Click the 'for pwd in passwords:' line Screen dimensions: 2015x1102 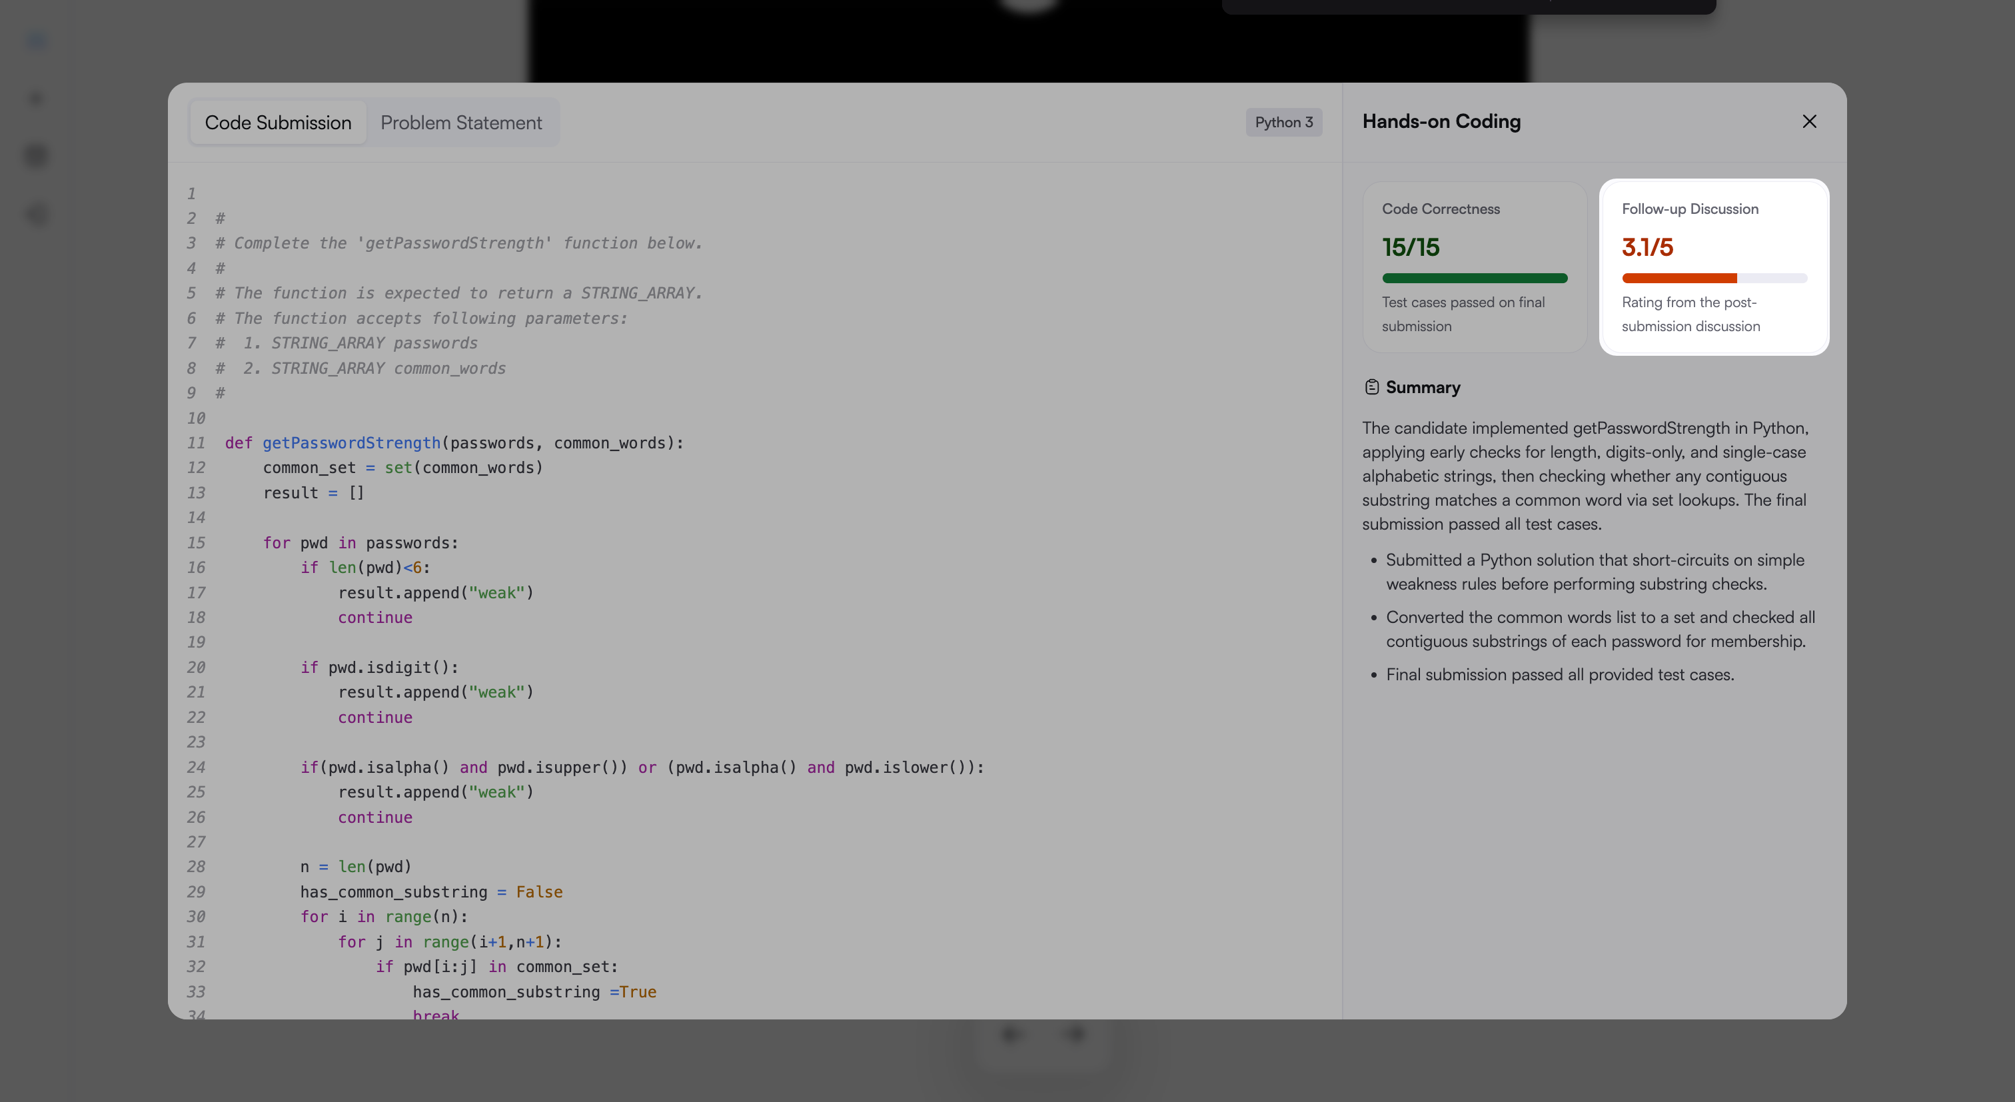click(360, 543)
